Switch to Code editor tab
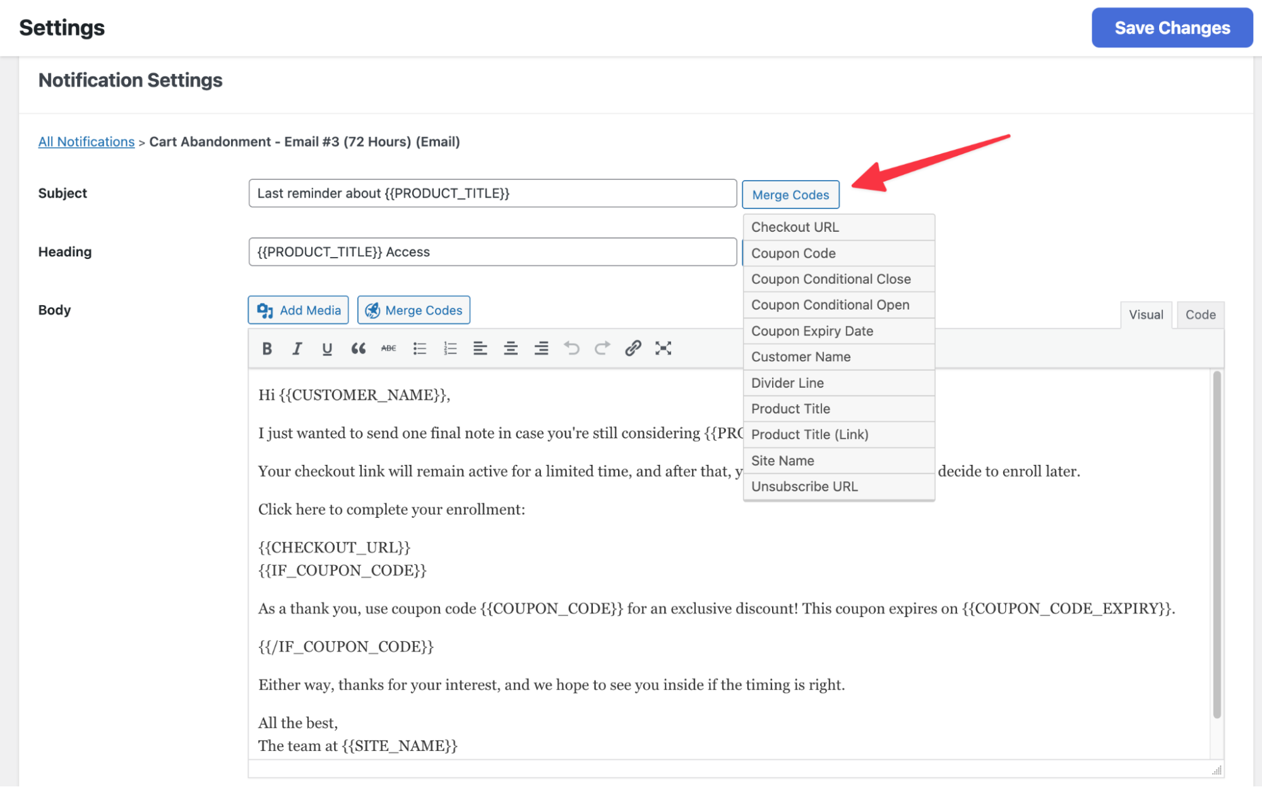The height and width of the screenshot is (787, 1262). (1200, 315)
